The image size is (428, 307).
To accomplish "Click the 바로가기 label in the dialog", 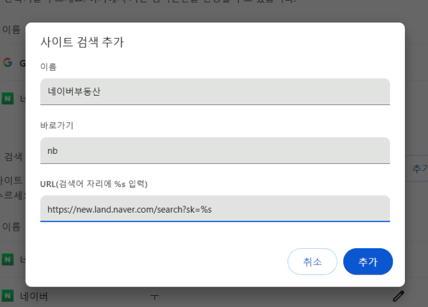I will click(57, 125).
